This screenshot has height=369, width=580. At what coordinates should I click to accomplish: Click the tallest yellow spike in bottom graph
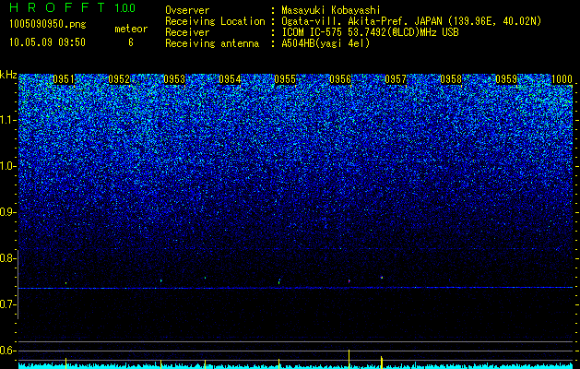click(349, 358)
